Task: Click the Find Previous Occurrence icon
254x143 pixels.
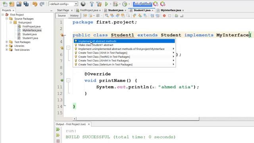Action: (112, 15)
